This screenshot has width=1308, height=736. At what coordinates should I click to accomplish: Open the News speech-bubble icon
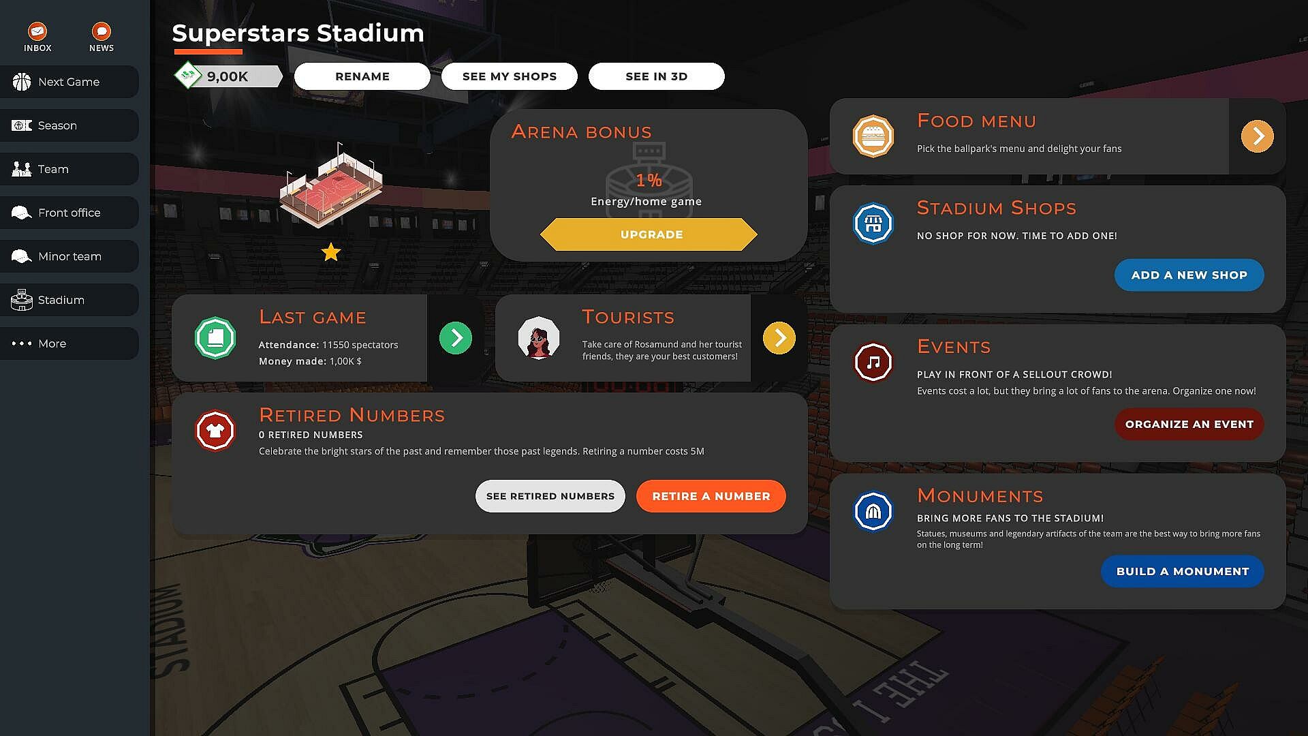tap(102, 32)
